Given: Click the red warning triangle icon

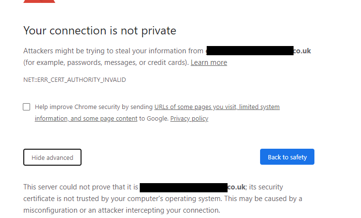Looking at the screenshot, I should coord(39,1).
